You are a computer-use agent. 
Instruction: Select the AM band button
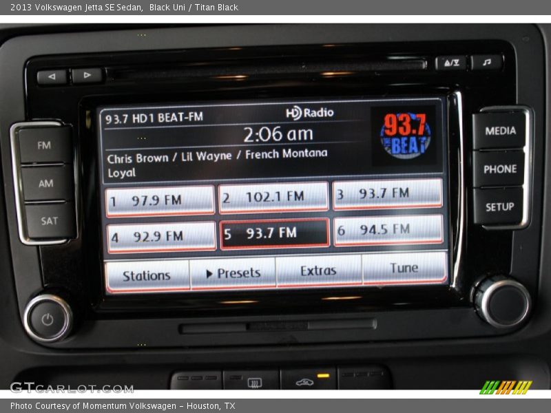point(46,183)
